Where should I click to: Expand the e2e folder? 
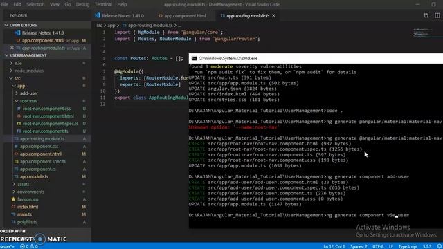(19, 63)
